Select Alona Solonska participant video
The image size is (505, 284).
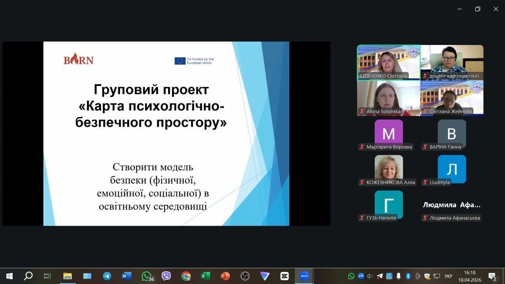point(389,97)
